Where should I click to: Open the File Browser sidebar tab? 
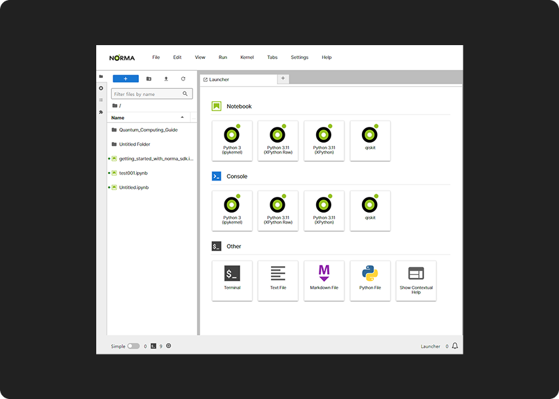tap(101, 77)
